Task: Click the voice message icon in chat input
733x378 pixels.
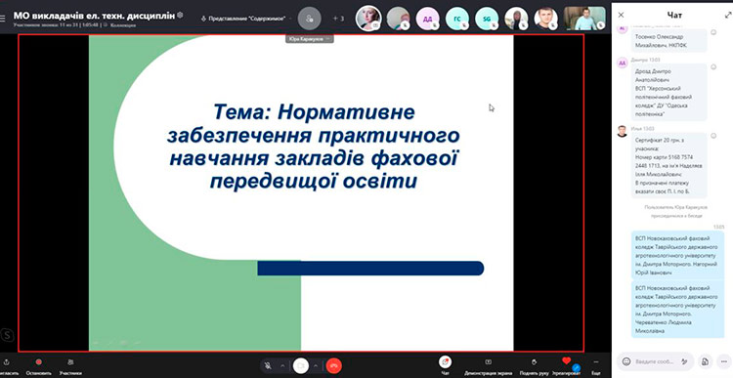Action: pos(684,361)
